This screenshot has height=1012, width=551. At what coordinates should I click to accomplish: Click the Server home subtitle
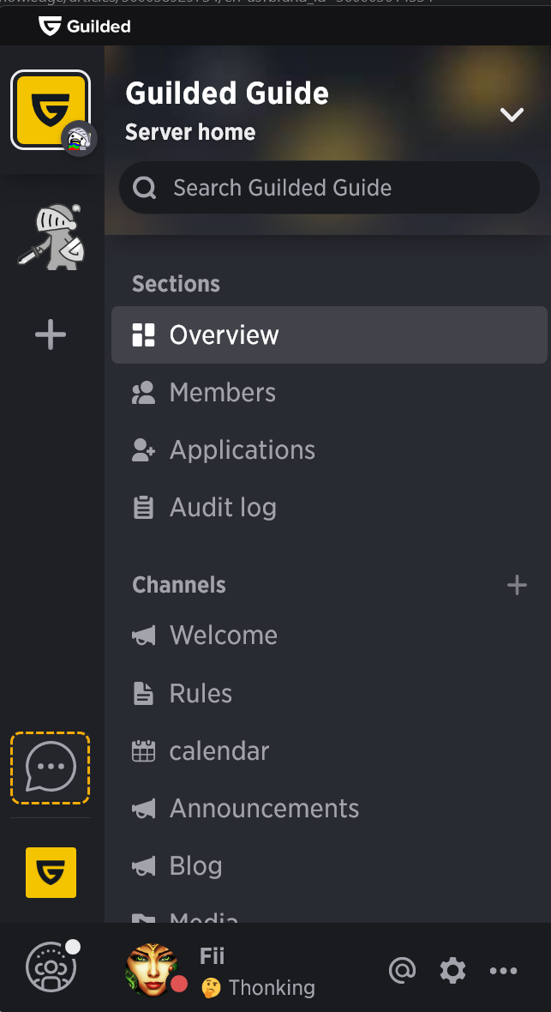click(190, 132)
